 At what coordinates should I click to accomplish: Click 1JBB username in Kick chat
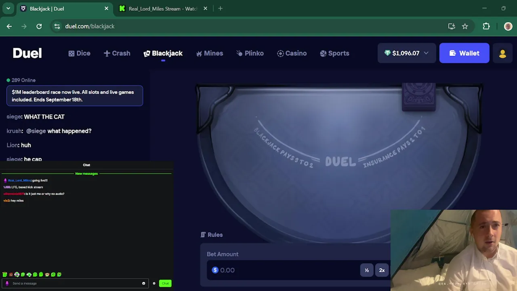(7, 187)
